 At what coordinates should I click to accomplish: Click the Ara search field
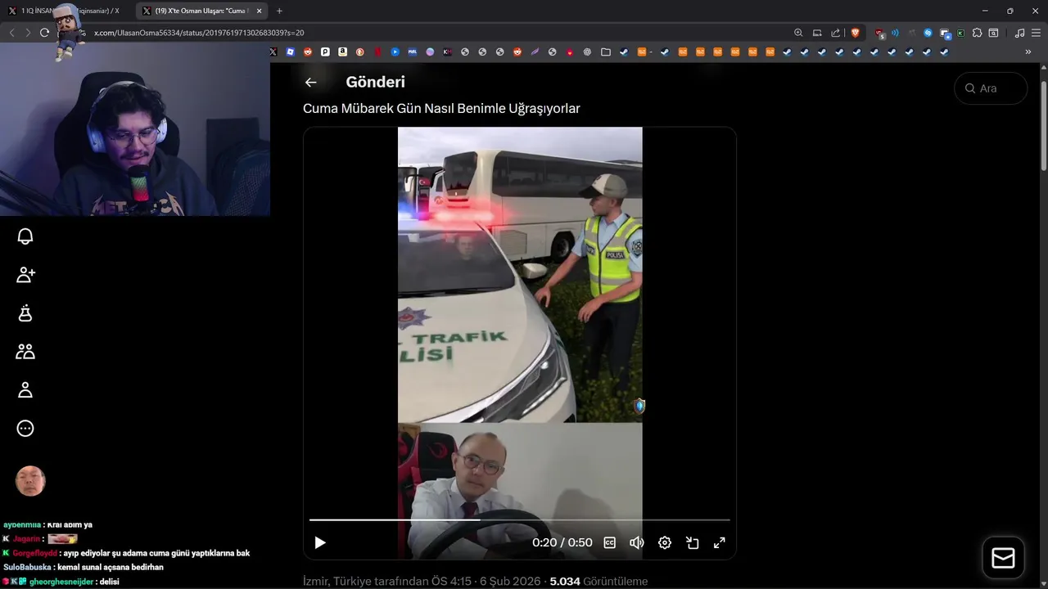click(x=991, y=88)
